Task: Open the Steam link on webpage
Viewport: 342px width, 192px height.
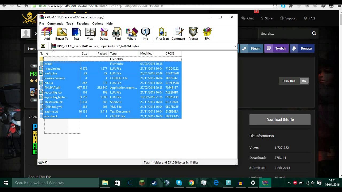Action: click(x=251, y=49)
